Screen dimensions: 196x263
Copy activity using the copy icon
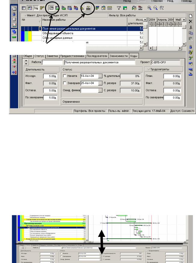(x=191, y=33)
